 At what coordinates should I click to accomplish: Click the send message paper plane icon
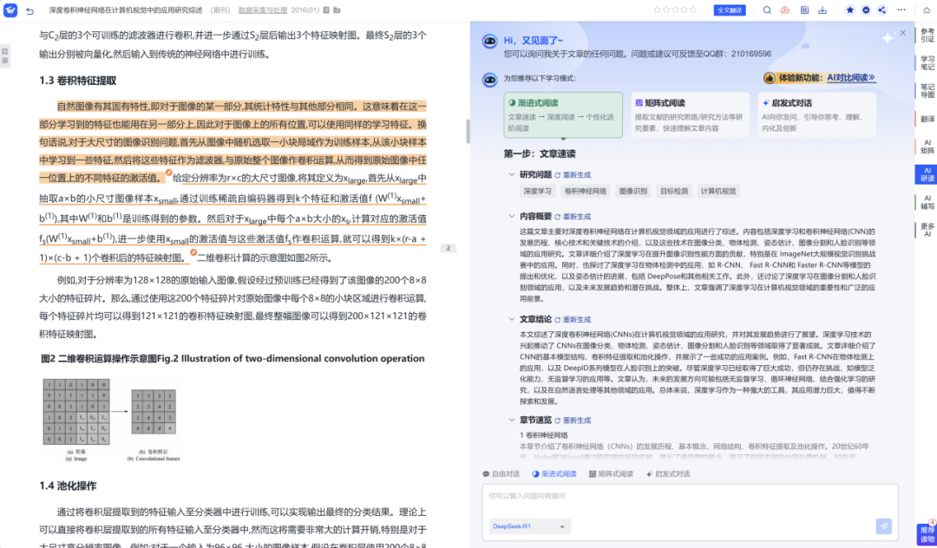click(x=883, y=526)
